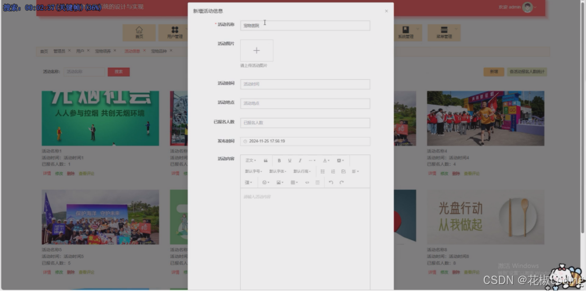The image size is (586, 291).
Task: Redo the last editor action
Action: click(x=342, y=183)
